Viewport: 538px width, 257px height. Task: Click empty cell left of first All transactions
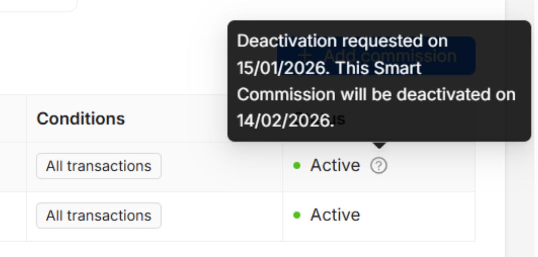13,166
